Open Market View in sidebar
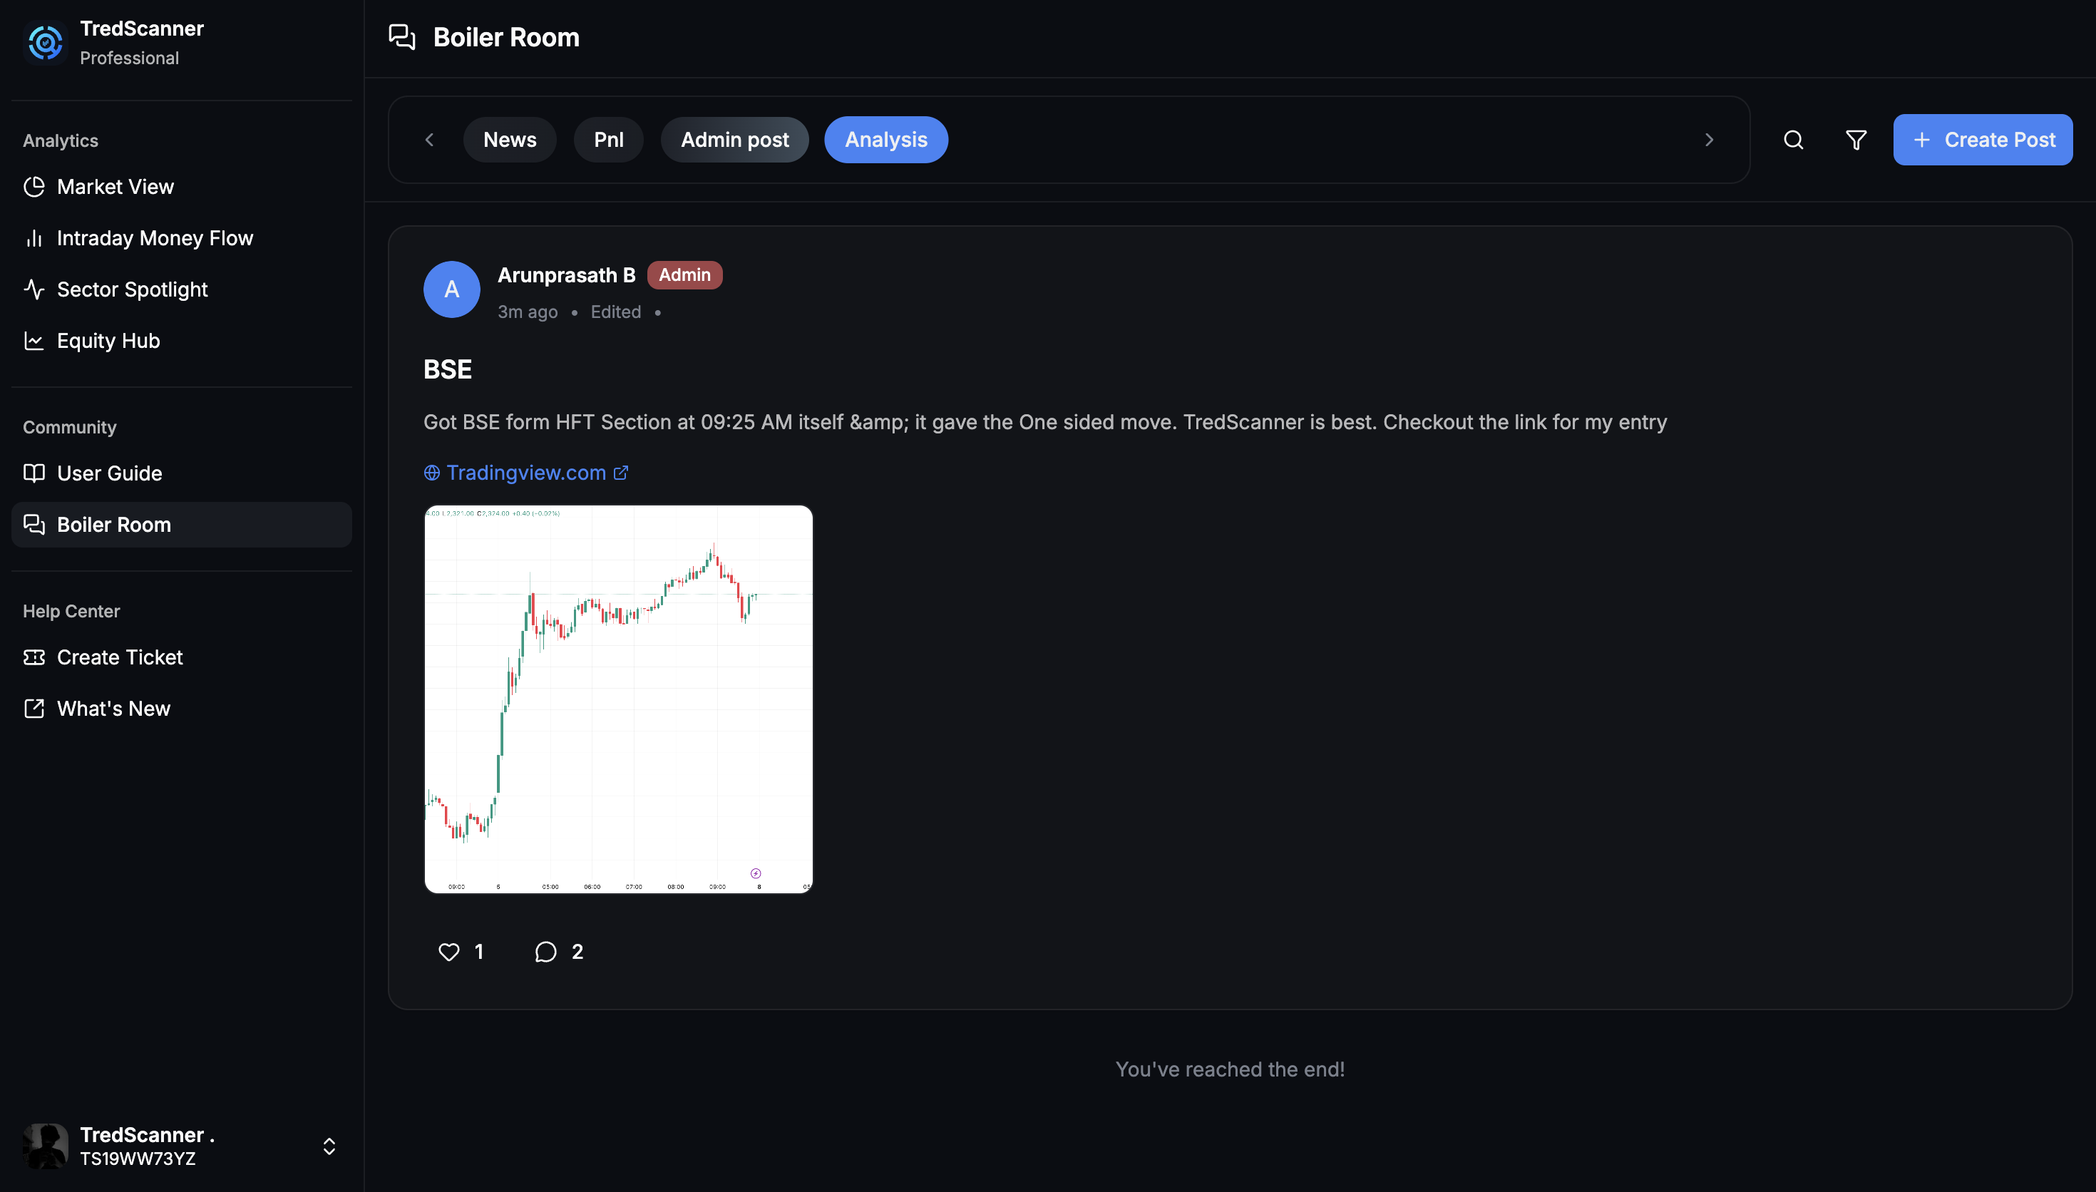2096x1192 pixels. point(115,187)
